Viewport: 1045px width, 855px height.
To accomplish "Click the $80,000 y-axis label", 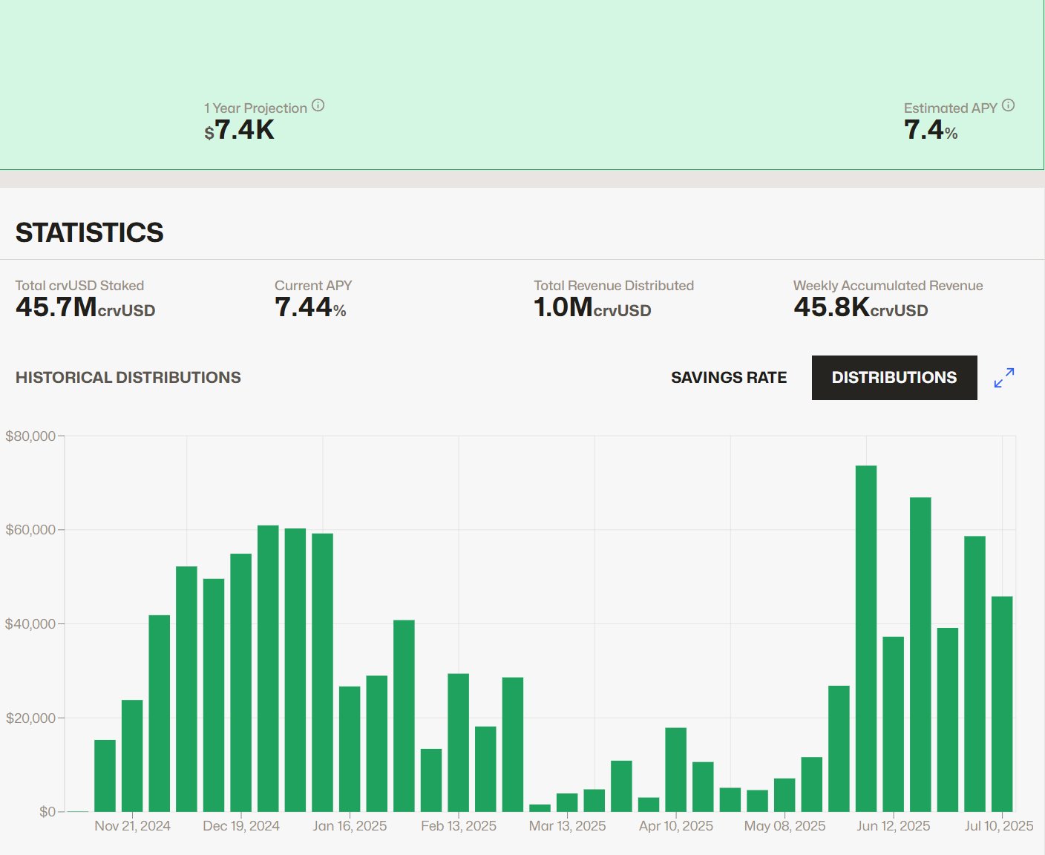I will click(30, 436).
